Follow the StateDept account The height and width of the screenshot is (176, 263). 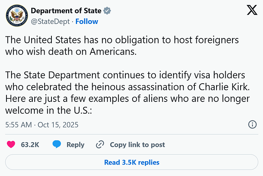tap(87, 22)
